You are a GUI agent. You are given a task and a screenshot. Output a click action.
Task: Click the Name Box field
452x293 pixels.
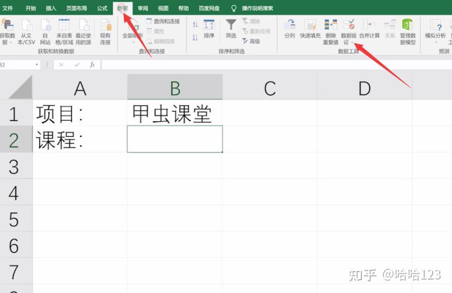[x=17, y=64]
